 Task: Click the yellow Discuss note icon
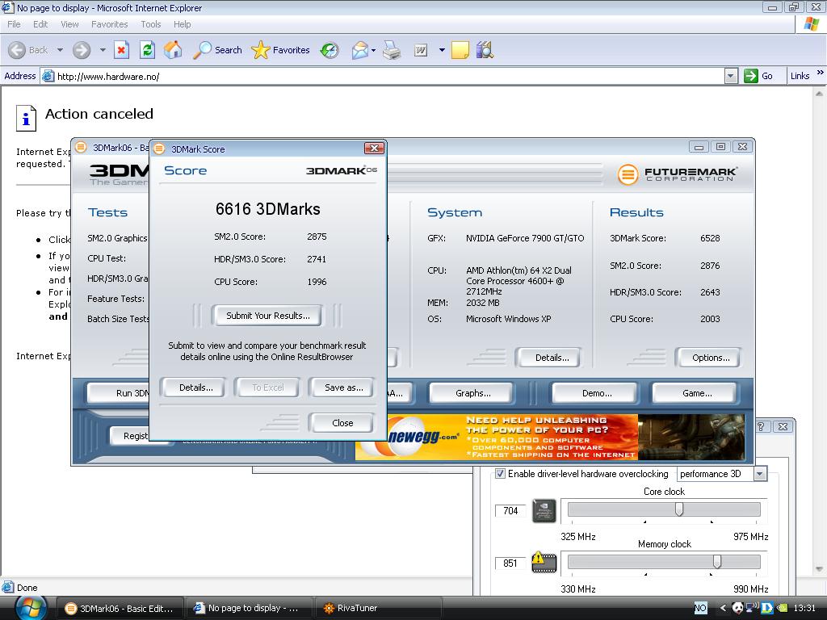tap(460, 50)
